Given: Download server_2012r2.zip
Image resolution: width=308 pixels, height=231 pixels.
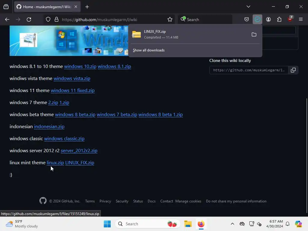Looking at the screenshot, I should pos(79,151).
